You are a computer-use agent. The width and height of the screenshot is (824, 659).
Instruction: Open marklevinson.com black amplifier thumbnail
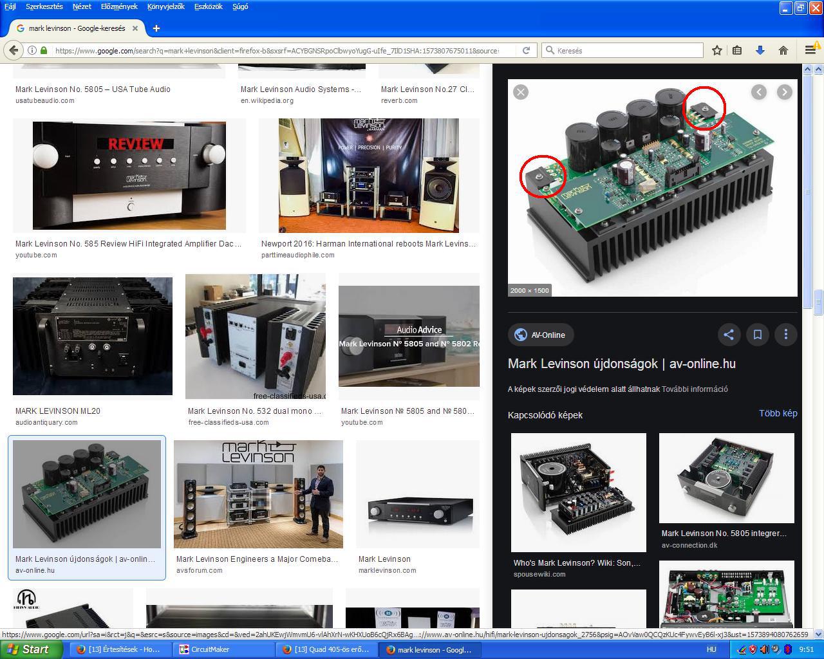click(418, 494)
